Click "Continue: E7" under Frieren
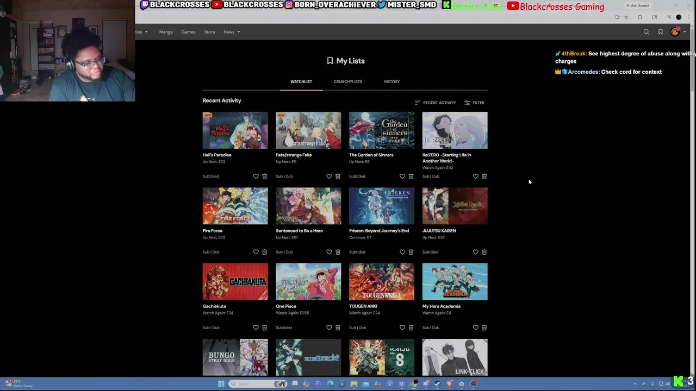The width and height of the screenshot is (696, 391). point(361,237)
